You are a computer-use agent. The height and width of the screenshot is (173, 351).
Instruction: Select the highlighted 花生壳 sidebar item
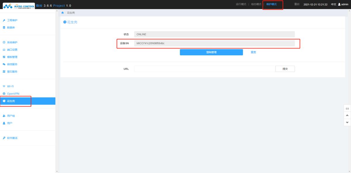pos(27,101)
